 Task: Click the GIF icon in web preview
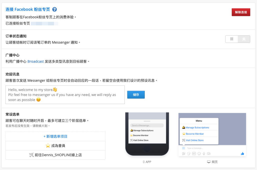tap(194, 153)
